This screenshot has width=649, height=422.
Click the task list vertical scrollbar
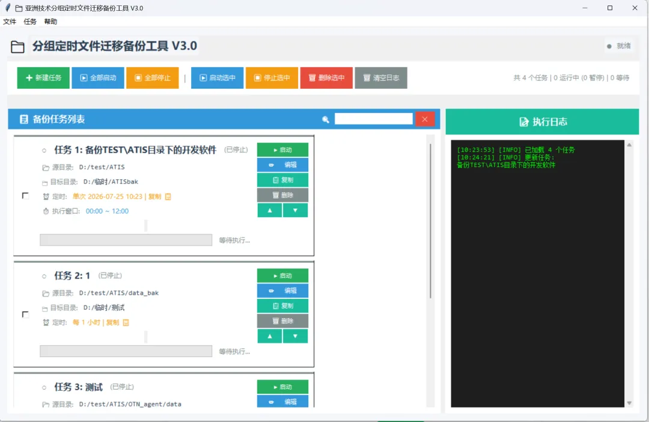coord(430,221)
